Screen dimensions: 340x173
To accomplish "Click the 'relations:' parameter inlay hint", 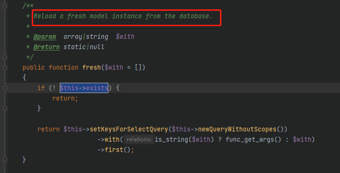I will click(139, 139).
